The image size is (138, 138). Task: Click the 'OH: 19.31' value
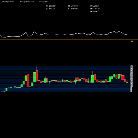95,9
